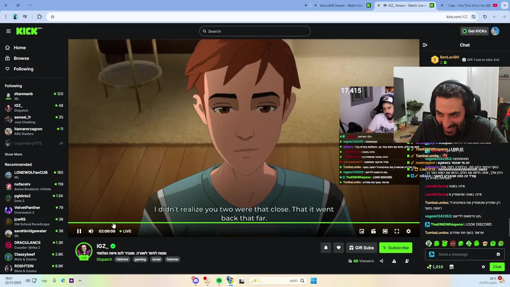The width and height of the screenshot is (510, 287).
Task: Open video player settings gear
Action: pyautogui.click(x=408, y=231)
